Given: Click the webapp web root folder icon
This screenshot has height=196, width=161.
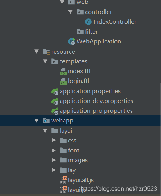Looking at the screenshot, I should [46, 121].
